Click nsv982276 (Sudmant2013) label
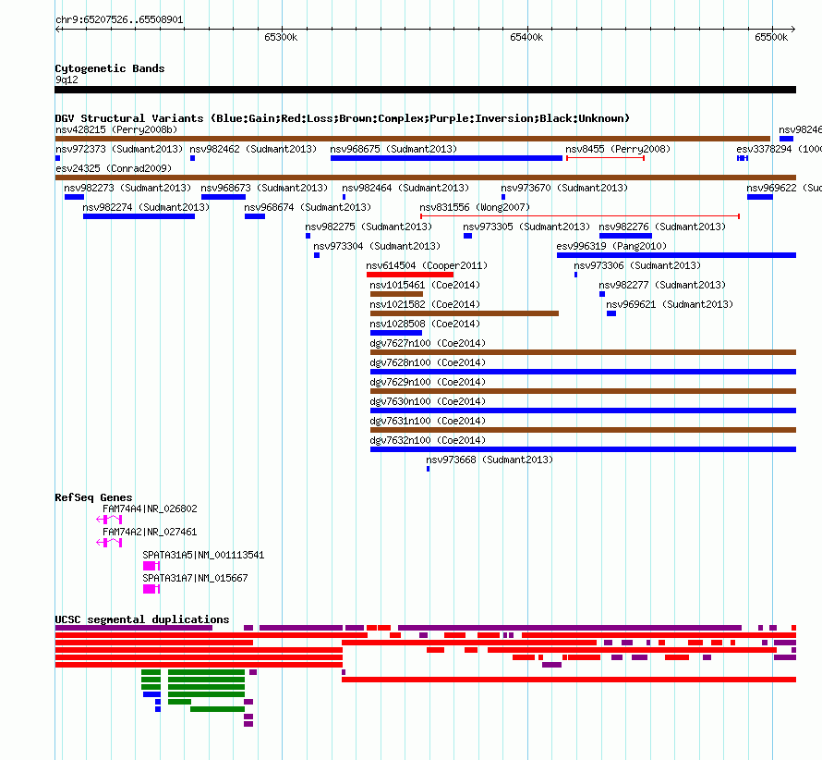Image resolution: width=822 pixels, height=760 pixels. pos(662,227)
